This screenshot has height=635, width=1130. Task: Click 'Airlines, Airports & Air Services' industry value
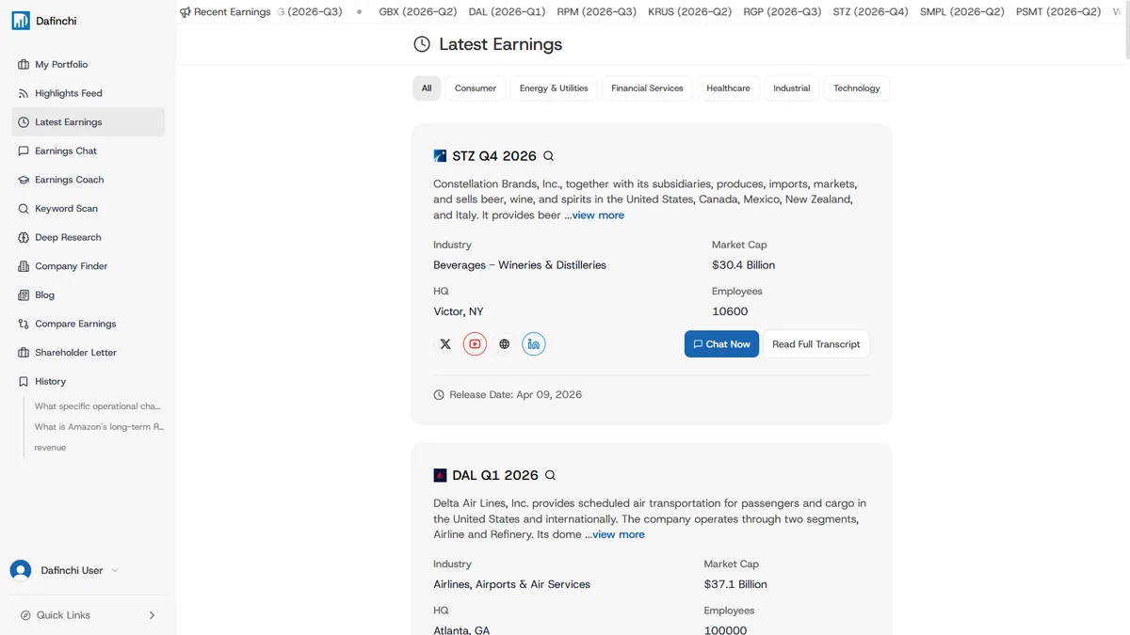(512, 584)
